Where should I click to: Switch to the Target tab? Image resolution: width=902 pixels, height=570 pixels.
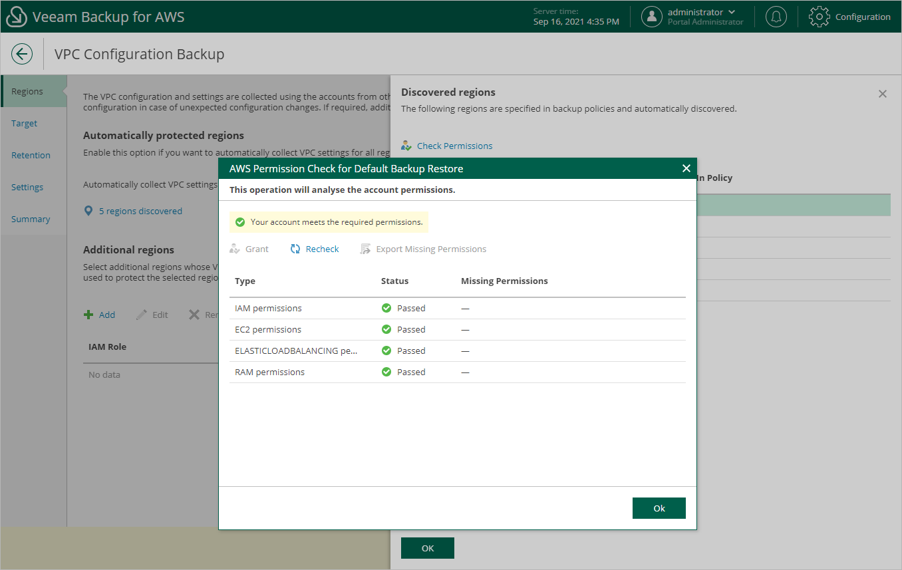pyautogui.click(x=24, y=123)
